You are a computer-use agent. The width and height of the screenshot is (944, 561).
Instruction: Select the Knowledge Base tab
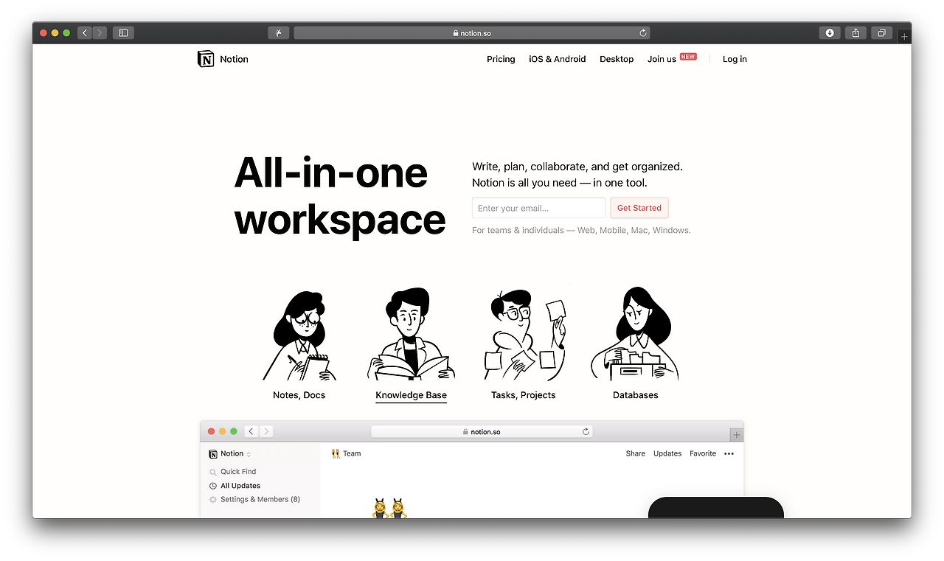coord(411,395)
